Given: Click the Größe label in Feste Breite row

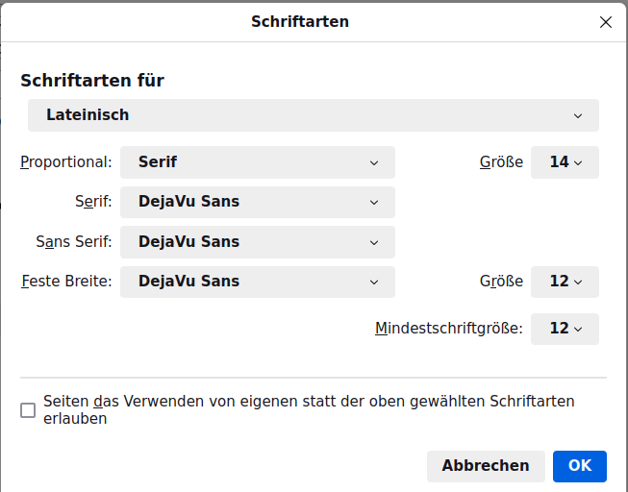Looking at the screenshot, I should (501, 282).
